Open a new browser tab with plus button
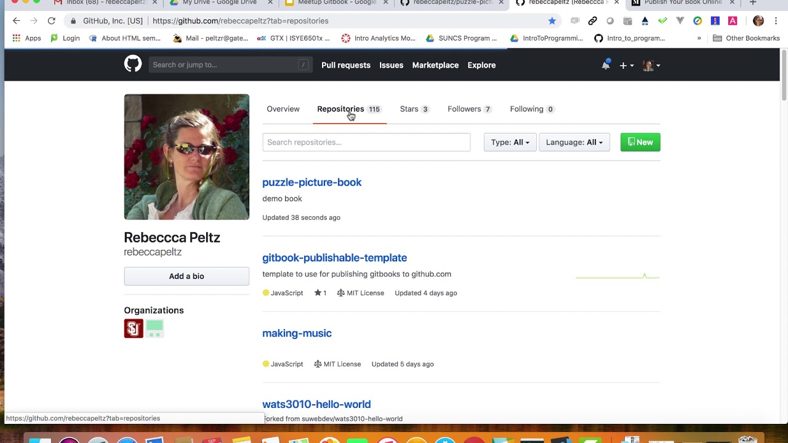The height and width of the screenshot is (443, 788). pos(752,3)
